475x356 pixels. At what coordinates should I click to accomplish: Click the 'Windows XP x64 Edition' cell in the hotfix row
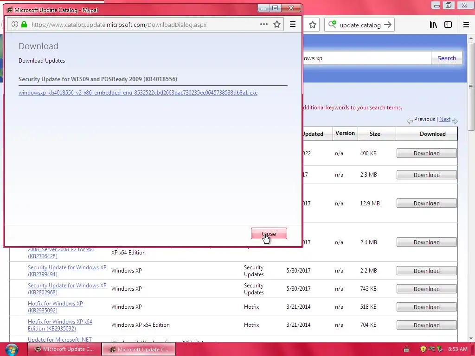coord(140,325)
